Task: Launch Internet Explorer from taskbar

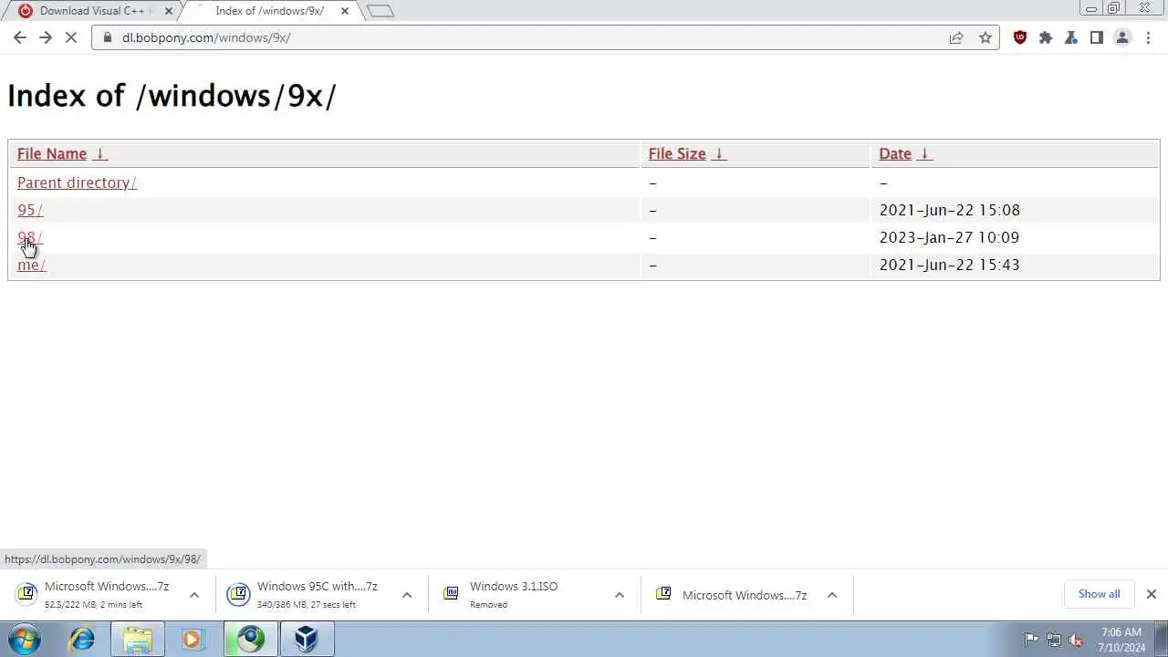Action: [82, 639]
